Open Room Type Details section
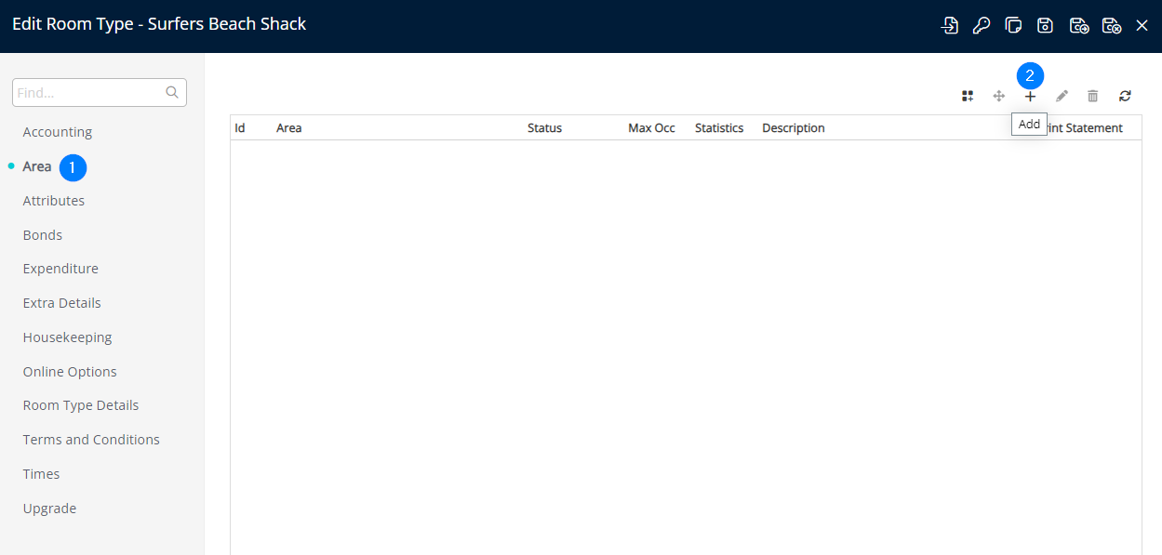Viewport: 1162px width, 555px height. point(81,405)
